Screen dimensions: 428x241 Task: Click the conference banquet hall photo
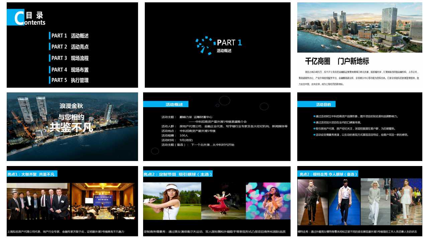[x=103, y=201]
